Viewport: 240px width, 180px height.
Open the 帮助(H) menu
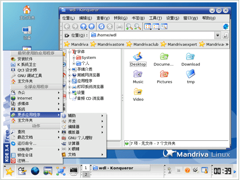tap(209, 18)
